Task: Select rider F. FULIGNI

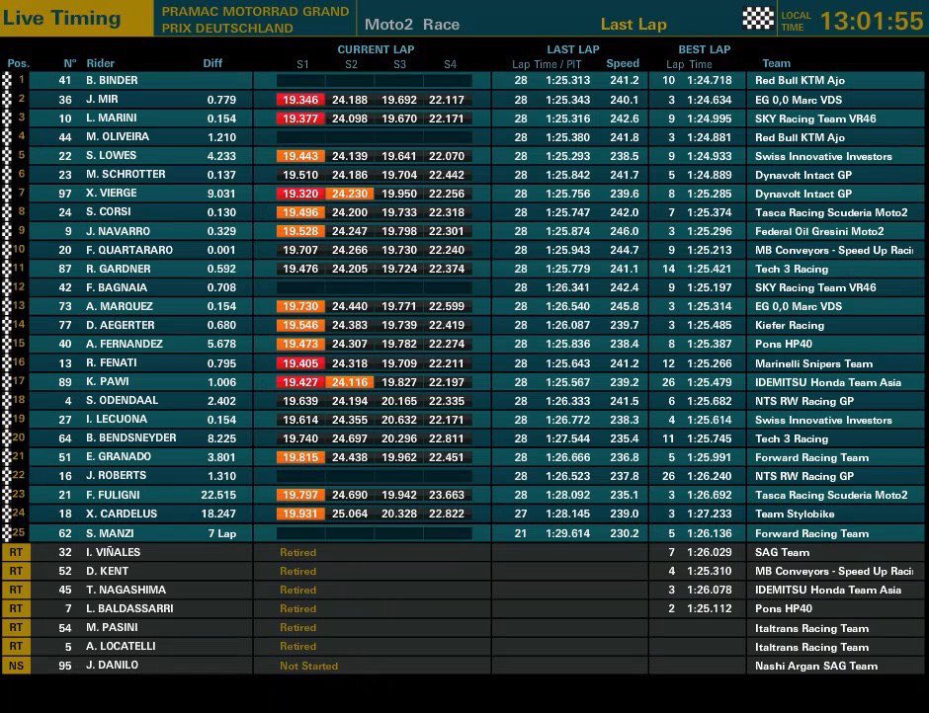Action: pyautogui.click(x=113, y=495)
